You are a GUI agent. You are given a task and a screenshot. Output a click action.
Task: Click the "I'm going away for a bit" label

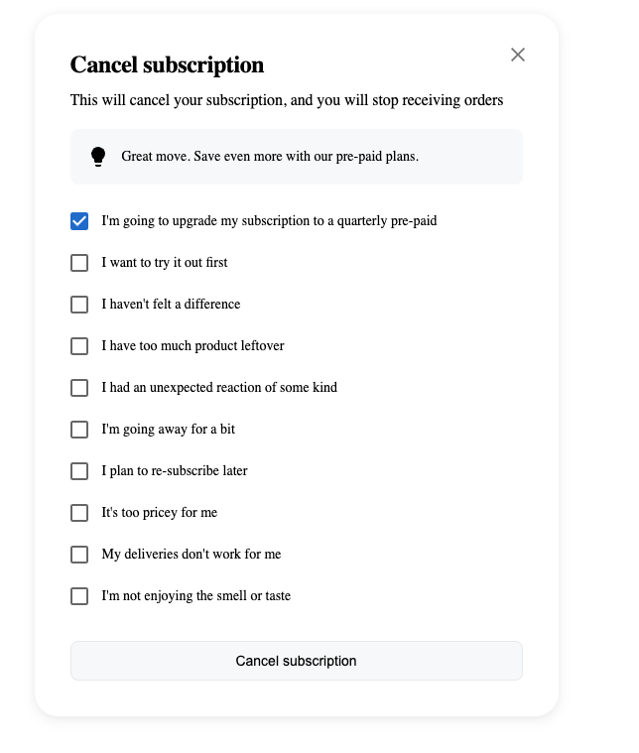click(x=168, y=430)
